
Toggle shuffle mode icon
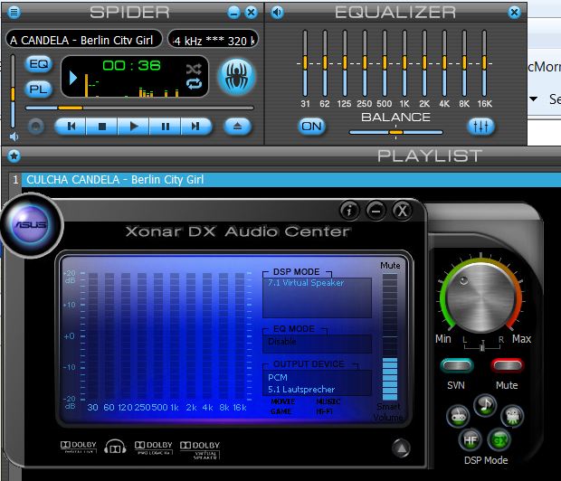click(x=194, y=69)
